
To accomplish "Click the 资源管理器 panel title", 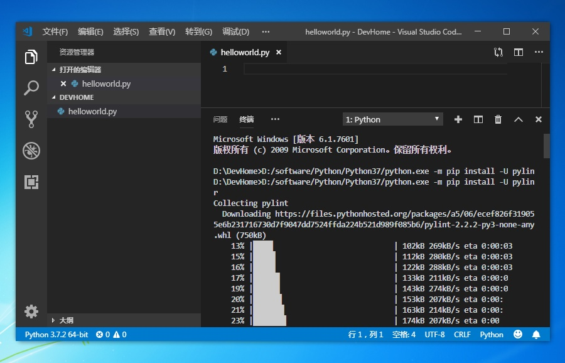I will click(77, 52).
